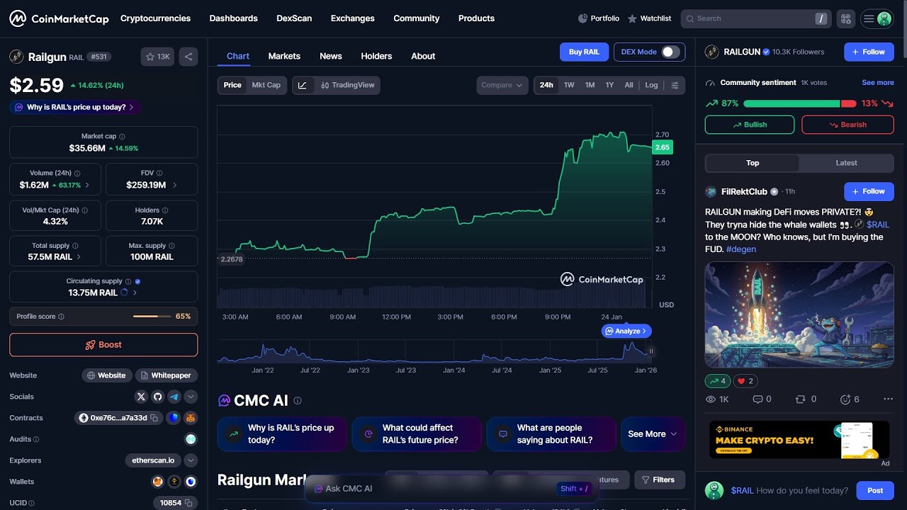Switch to the TradingView chart
The width and height of the screenshot is (907, 510).
pyautogui.click(x=347, y=85)
